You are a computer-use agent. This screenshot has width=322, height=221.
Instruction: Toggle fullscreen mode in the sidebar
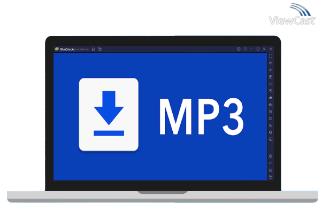pos(271,56)
